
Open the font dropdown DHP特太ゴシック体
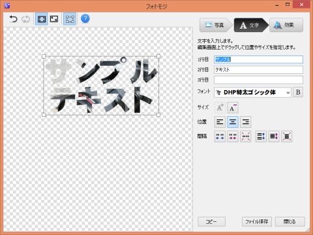click(252, 93)
